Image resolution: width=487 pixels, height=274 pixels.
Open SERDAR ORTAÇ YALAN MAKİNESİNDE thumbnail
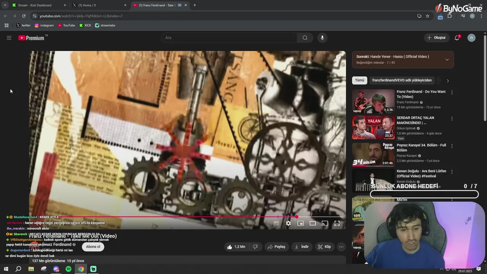[373, 127]
